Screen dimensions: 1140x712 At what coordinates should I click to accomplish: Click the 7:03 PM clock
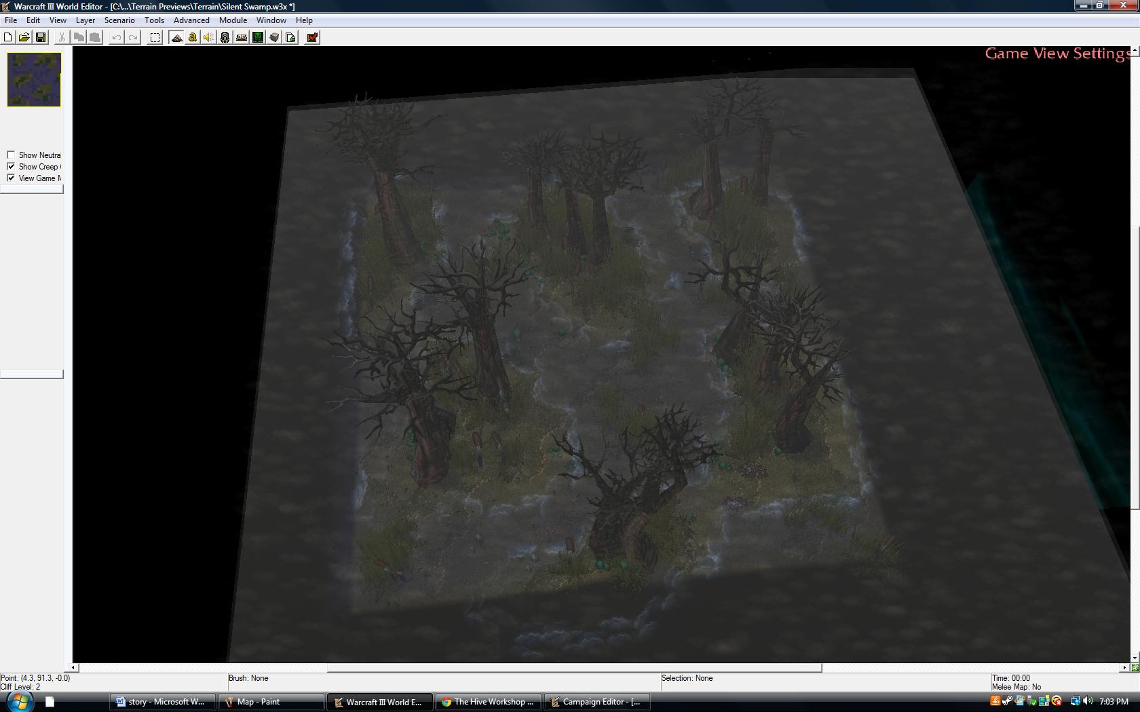click(1114, 702)
